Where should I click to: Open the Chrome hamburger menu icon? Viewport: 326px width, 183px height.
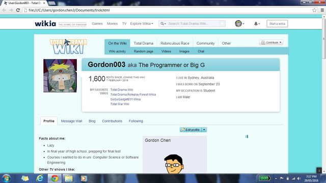[x=322, y=10]
